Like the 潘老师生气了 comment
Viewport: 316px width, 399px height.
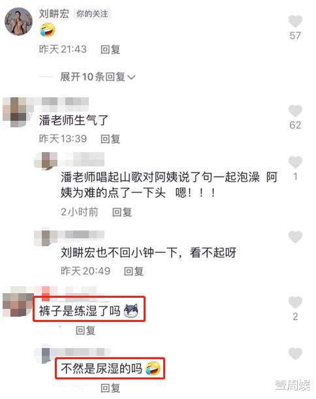[x=295, y=111]
